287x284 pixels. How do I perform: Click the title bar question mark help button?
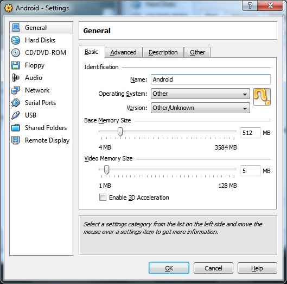click(250, 5)
